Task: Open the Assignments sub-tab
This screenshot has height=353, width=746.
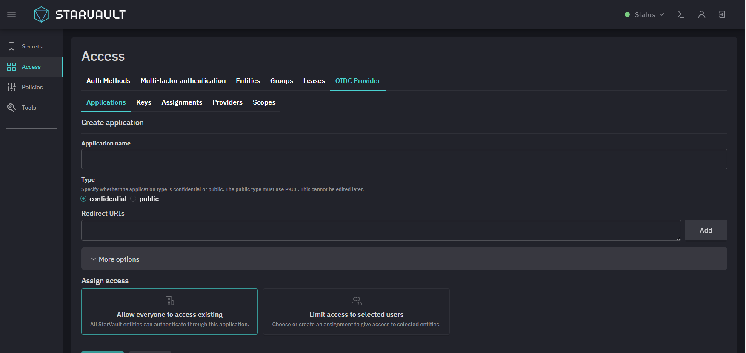Action: pos(182,102)
